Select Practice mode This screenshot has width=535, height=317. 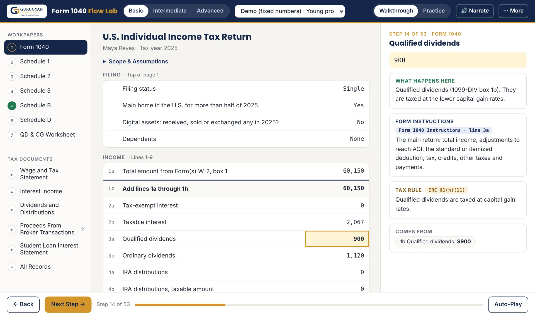[434, 11]
